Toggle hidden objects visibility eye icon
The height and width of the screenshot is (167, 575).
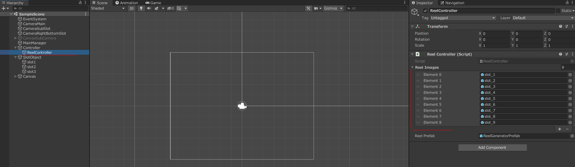click(x=171, y=8)
